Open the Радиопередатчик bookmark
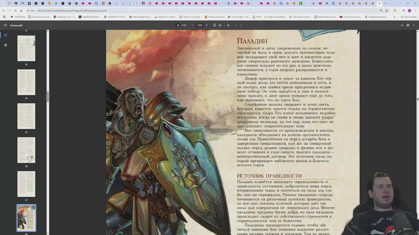 [x=140, y=17]
